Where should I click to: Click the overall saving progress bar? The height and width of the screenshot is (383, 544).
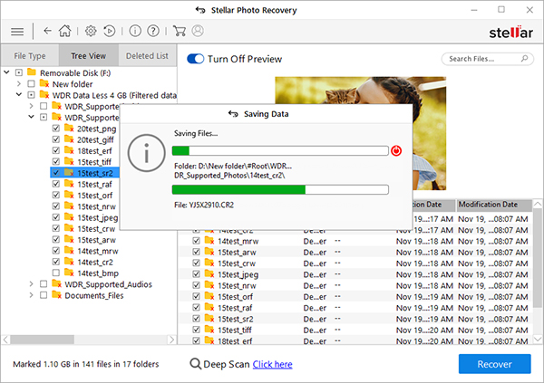(x=280, y=151)
